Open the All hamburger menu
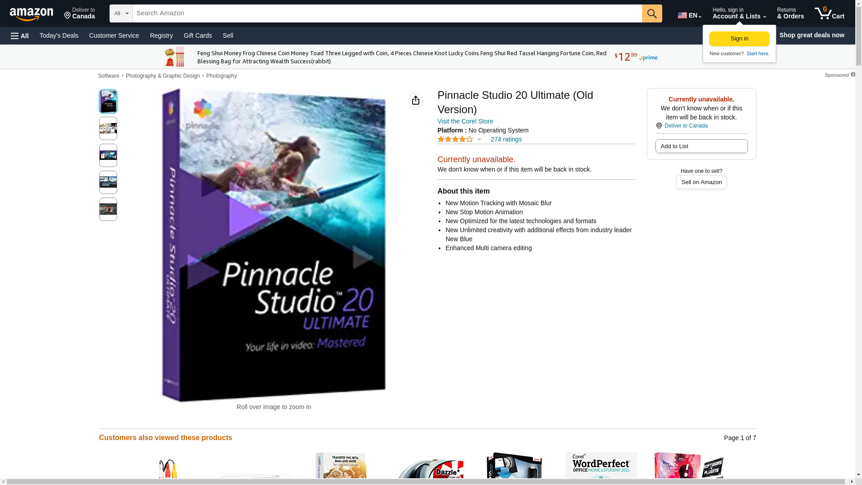Viewport: 862px width, 485px height. [x=20, y=35]
